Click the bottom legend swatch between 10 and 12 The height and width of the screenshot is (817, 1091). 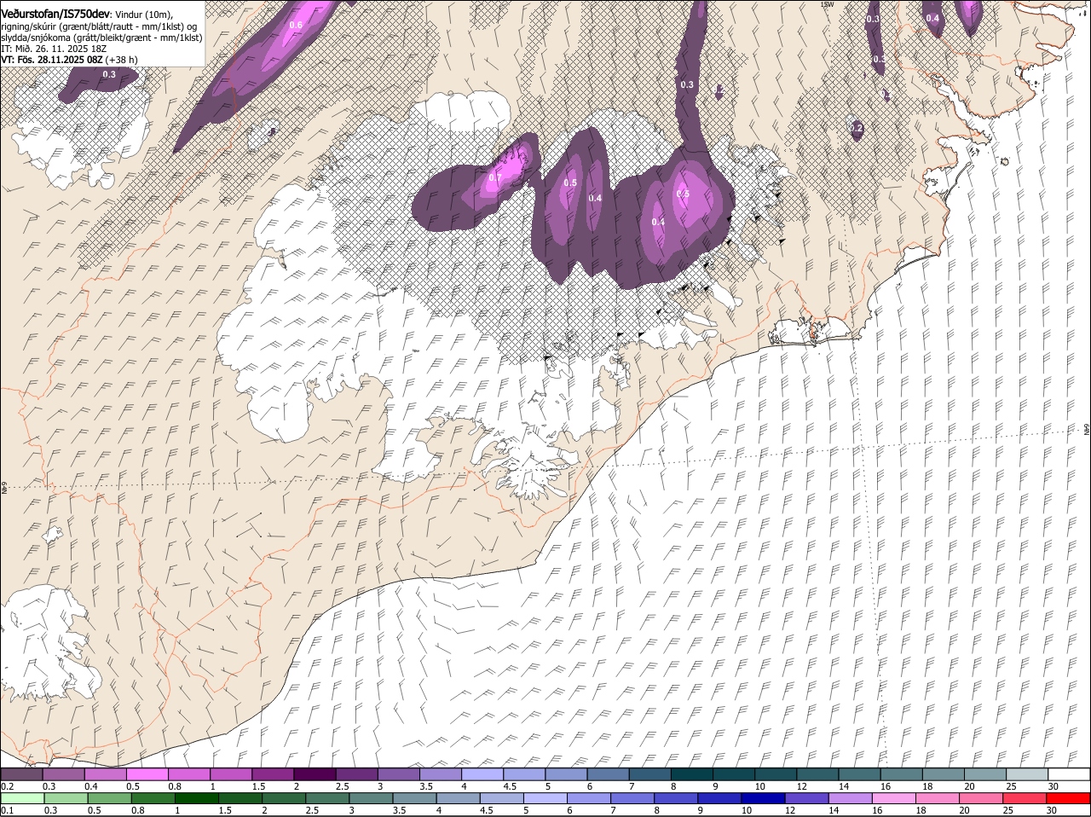pos(762,799)
